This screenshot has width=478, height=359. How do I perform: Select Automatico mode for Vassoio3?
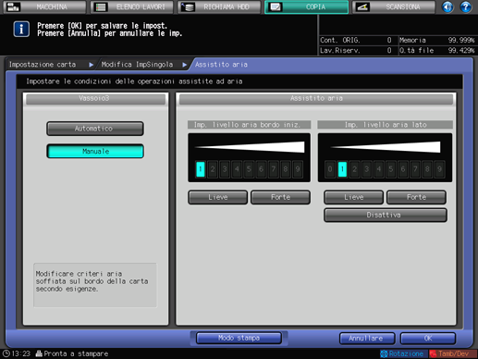click(x=95, y=129)
